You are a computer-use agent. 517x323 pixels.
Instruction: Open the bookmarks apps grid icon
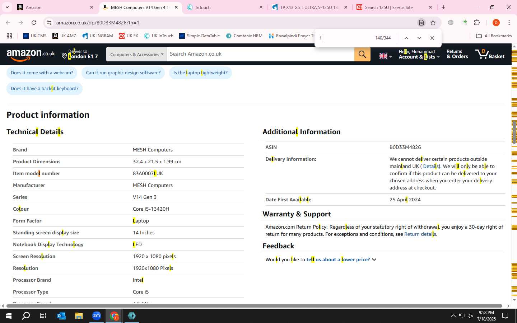(x=9, y=36)
